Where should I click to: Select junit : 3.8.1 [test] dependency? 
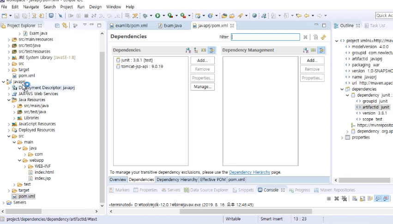point(134,60)
